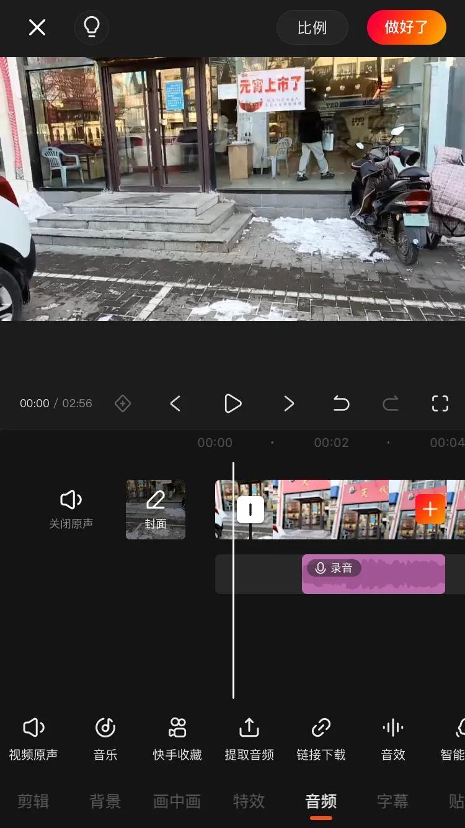Open the 音乐 music library
465x828 pixels.
105,738
